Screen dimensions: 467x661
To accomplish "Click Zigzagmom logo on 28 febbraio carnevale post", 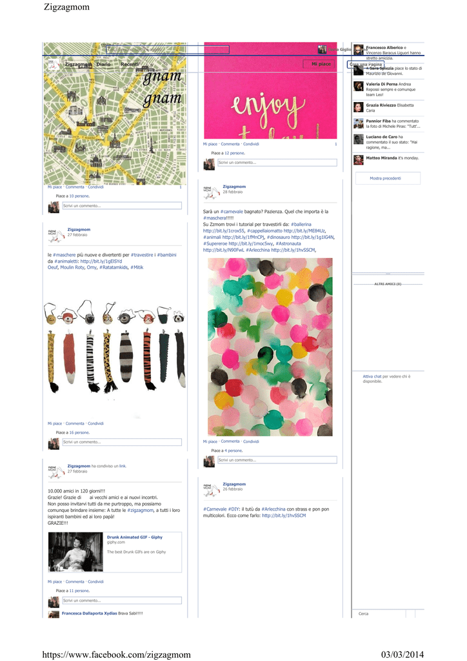I will [x=209, y=192].
